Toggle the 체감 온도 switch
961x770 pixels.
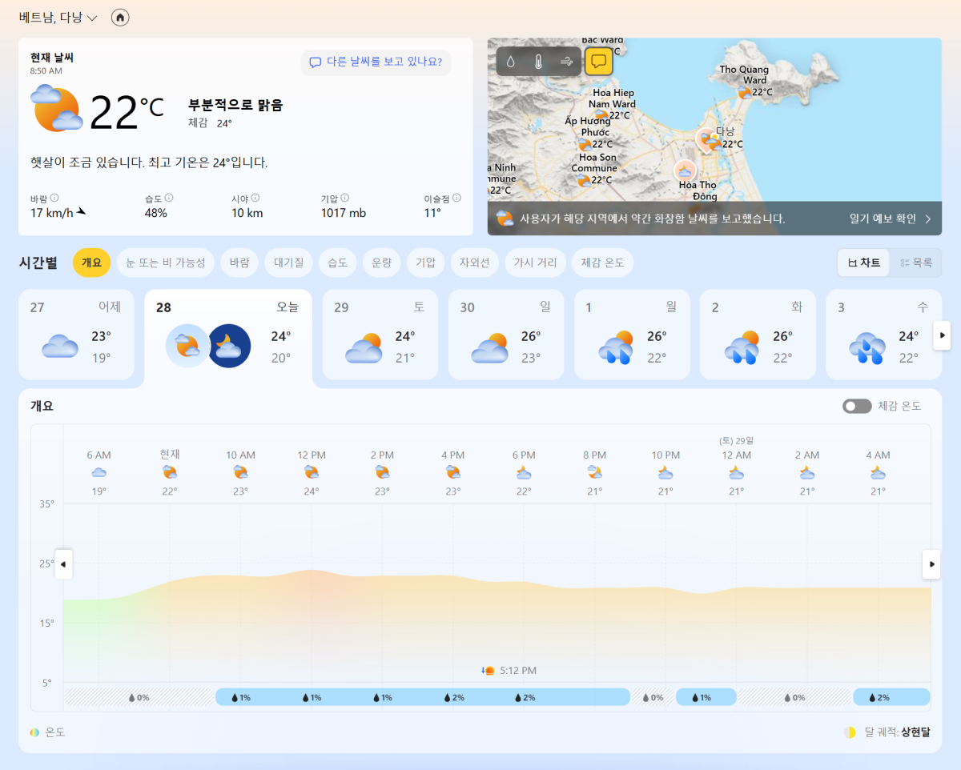[x=856, y=406]
